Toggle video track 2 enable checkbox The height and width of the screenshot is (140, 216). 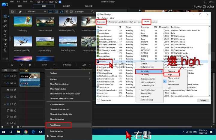pos(12,97)
